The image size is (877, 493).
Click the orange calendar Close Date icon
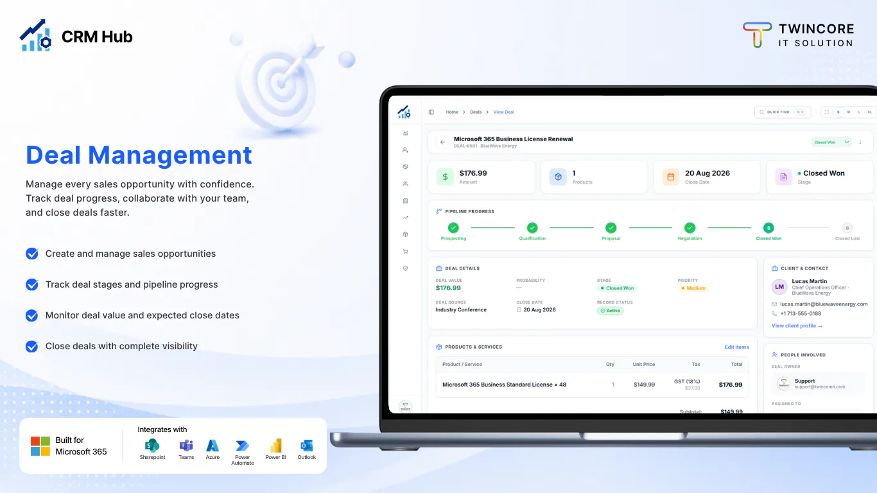click(x=671, y=177)
